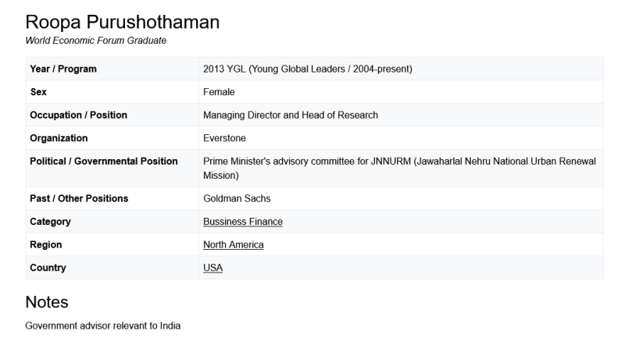Select the Organization row label

[x=59, y=138]
